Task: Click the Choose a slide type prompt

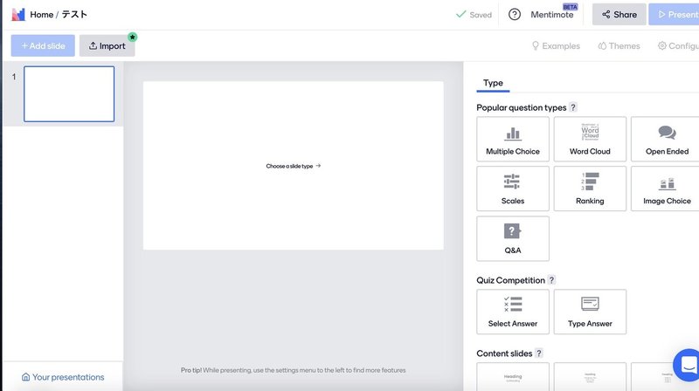Action: pos(294,166)
